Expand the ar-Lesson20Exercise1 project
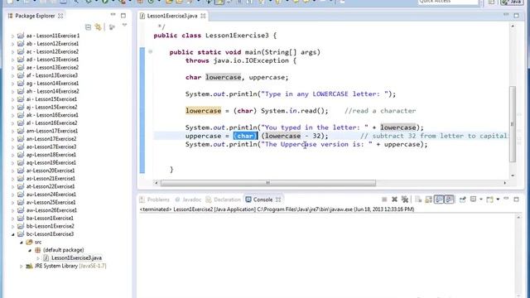The width and height of the screenshot is (530, 298). tap(13, 171)
